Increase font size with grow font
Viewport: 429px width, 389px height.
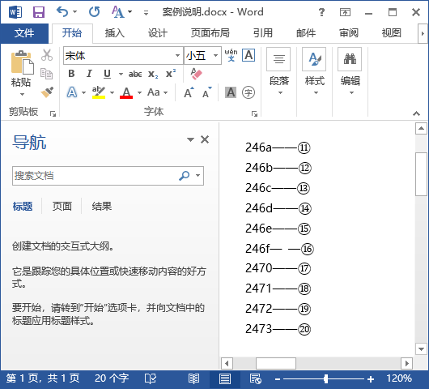coord(189,92)
